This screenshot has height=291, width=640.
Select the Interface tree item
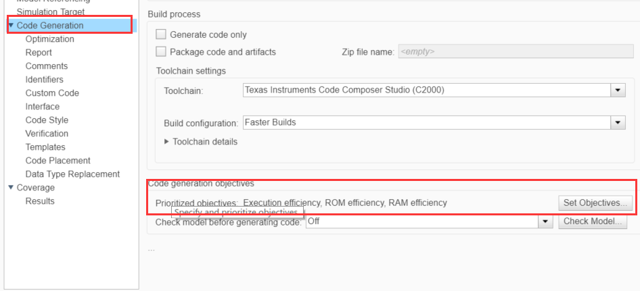43,107
